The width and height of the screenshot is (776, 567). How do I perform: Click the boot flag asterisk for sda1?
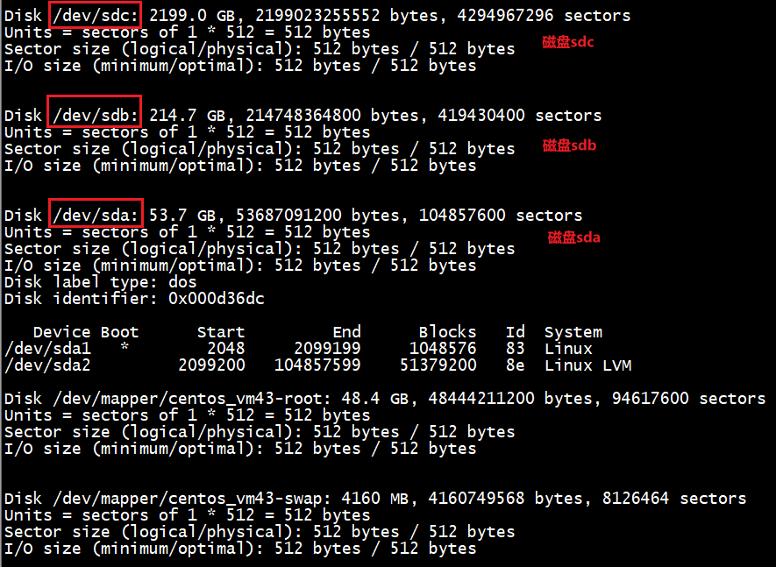click(x=125, y=349)
